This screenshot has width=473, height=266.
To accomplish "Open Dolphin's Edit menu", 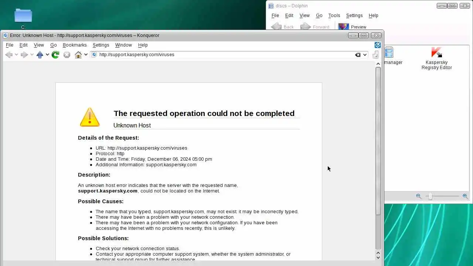I will [289, 16].
